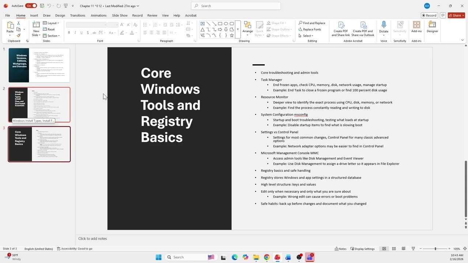Open the Design tab
468x263 pixels.
click(60, 15)
